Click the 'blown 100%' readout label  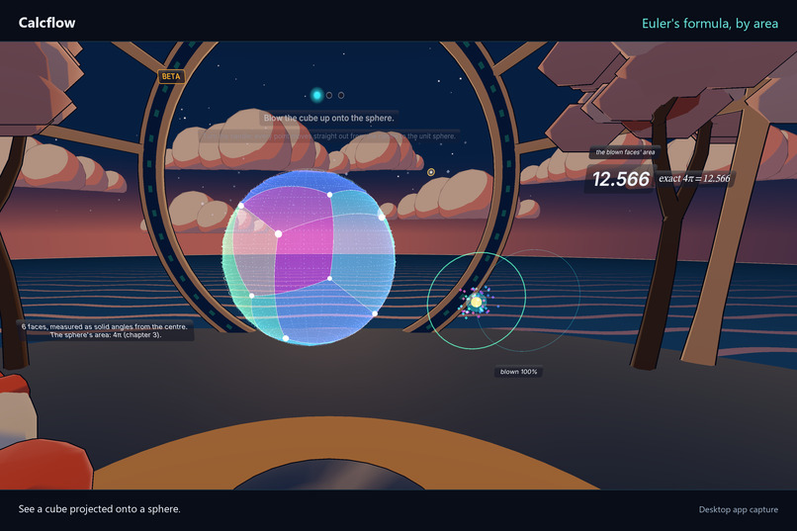click(518, 372)
